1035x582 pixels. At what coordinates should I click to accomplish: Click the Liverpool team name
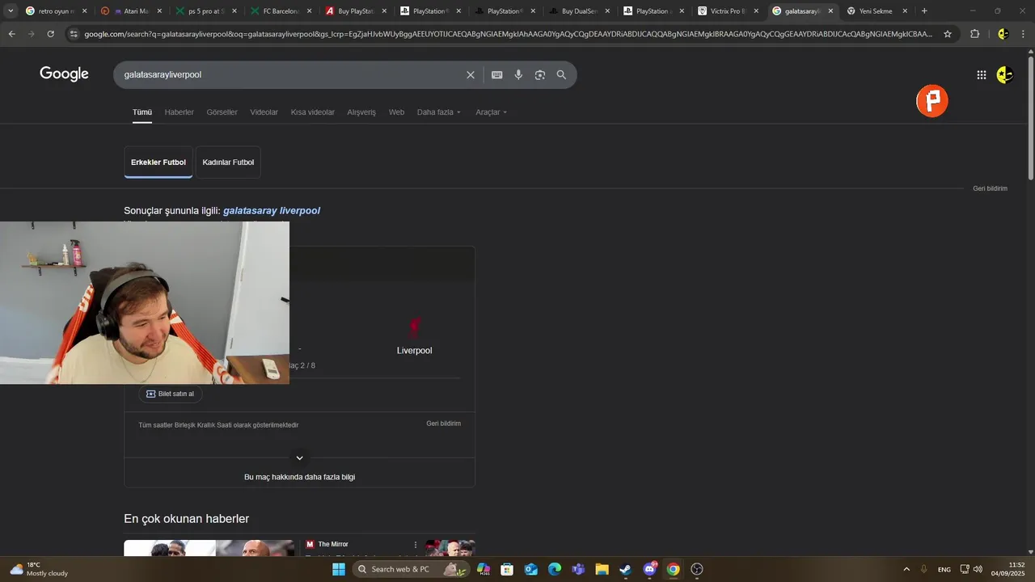click(x=414, y=351)
